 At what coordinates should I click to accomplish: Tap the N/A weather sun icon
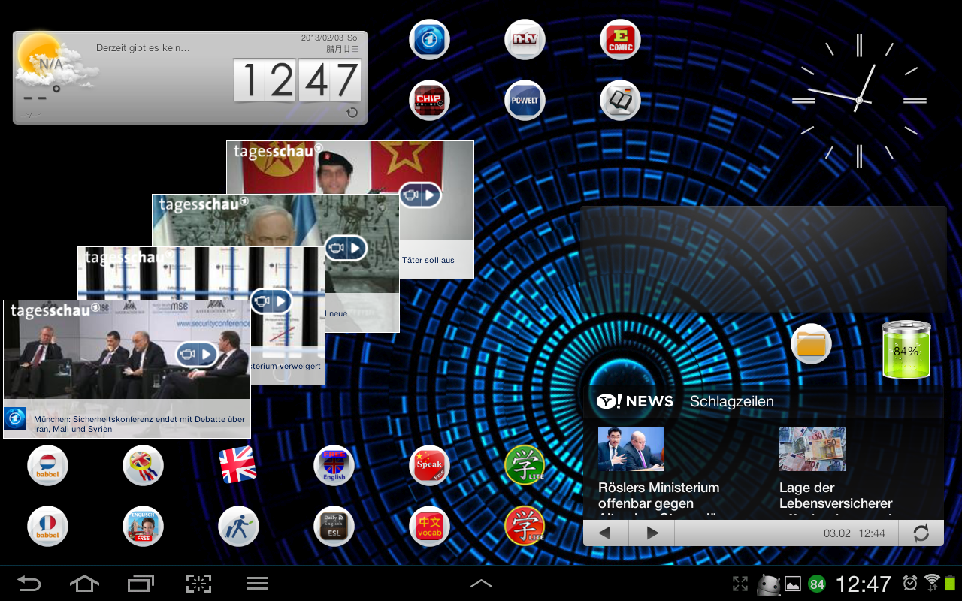50,60
